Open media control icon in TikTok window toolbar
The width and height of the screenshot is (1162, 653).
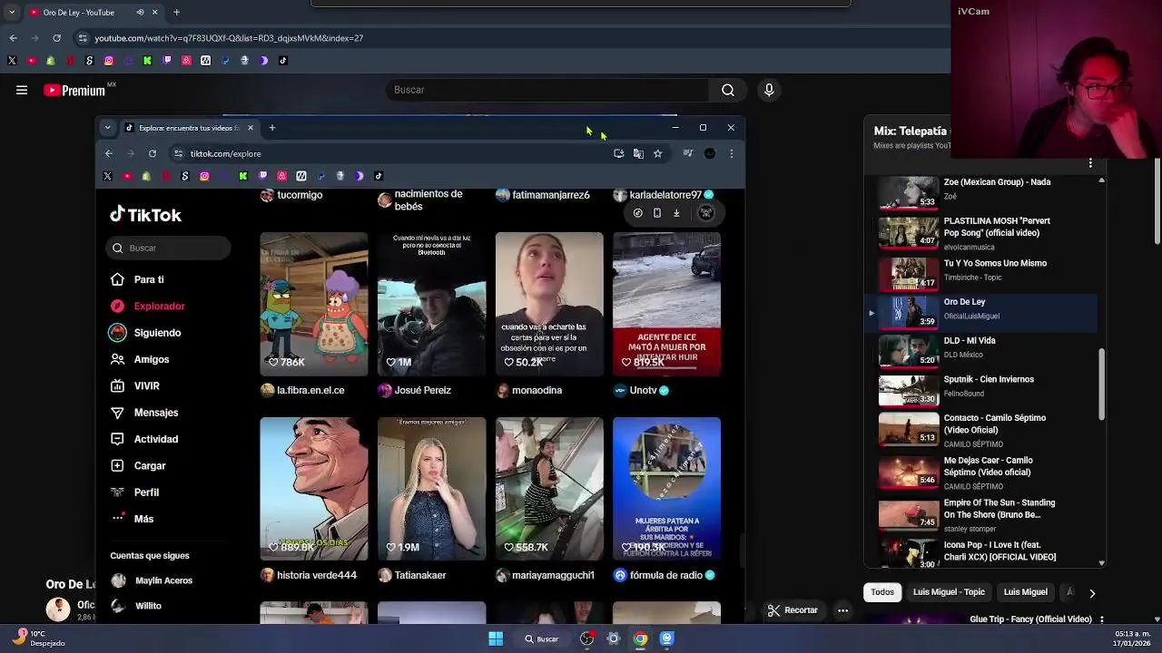point(687,153)
